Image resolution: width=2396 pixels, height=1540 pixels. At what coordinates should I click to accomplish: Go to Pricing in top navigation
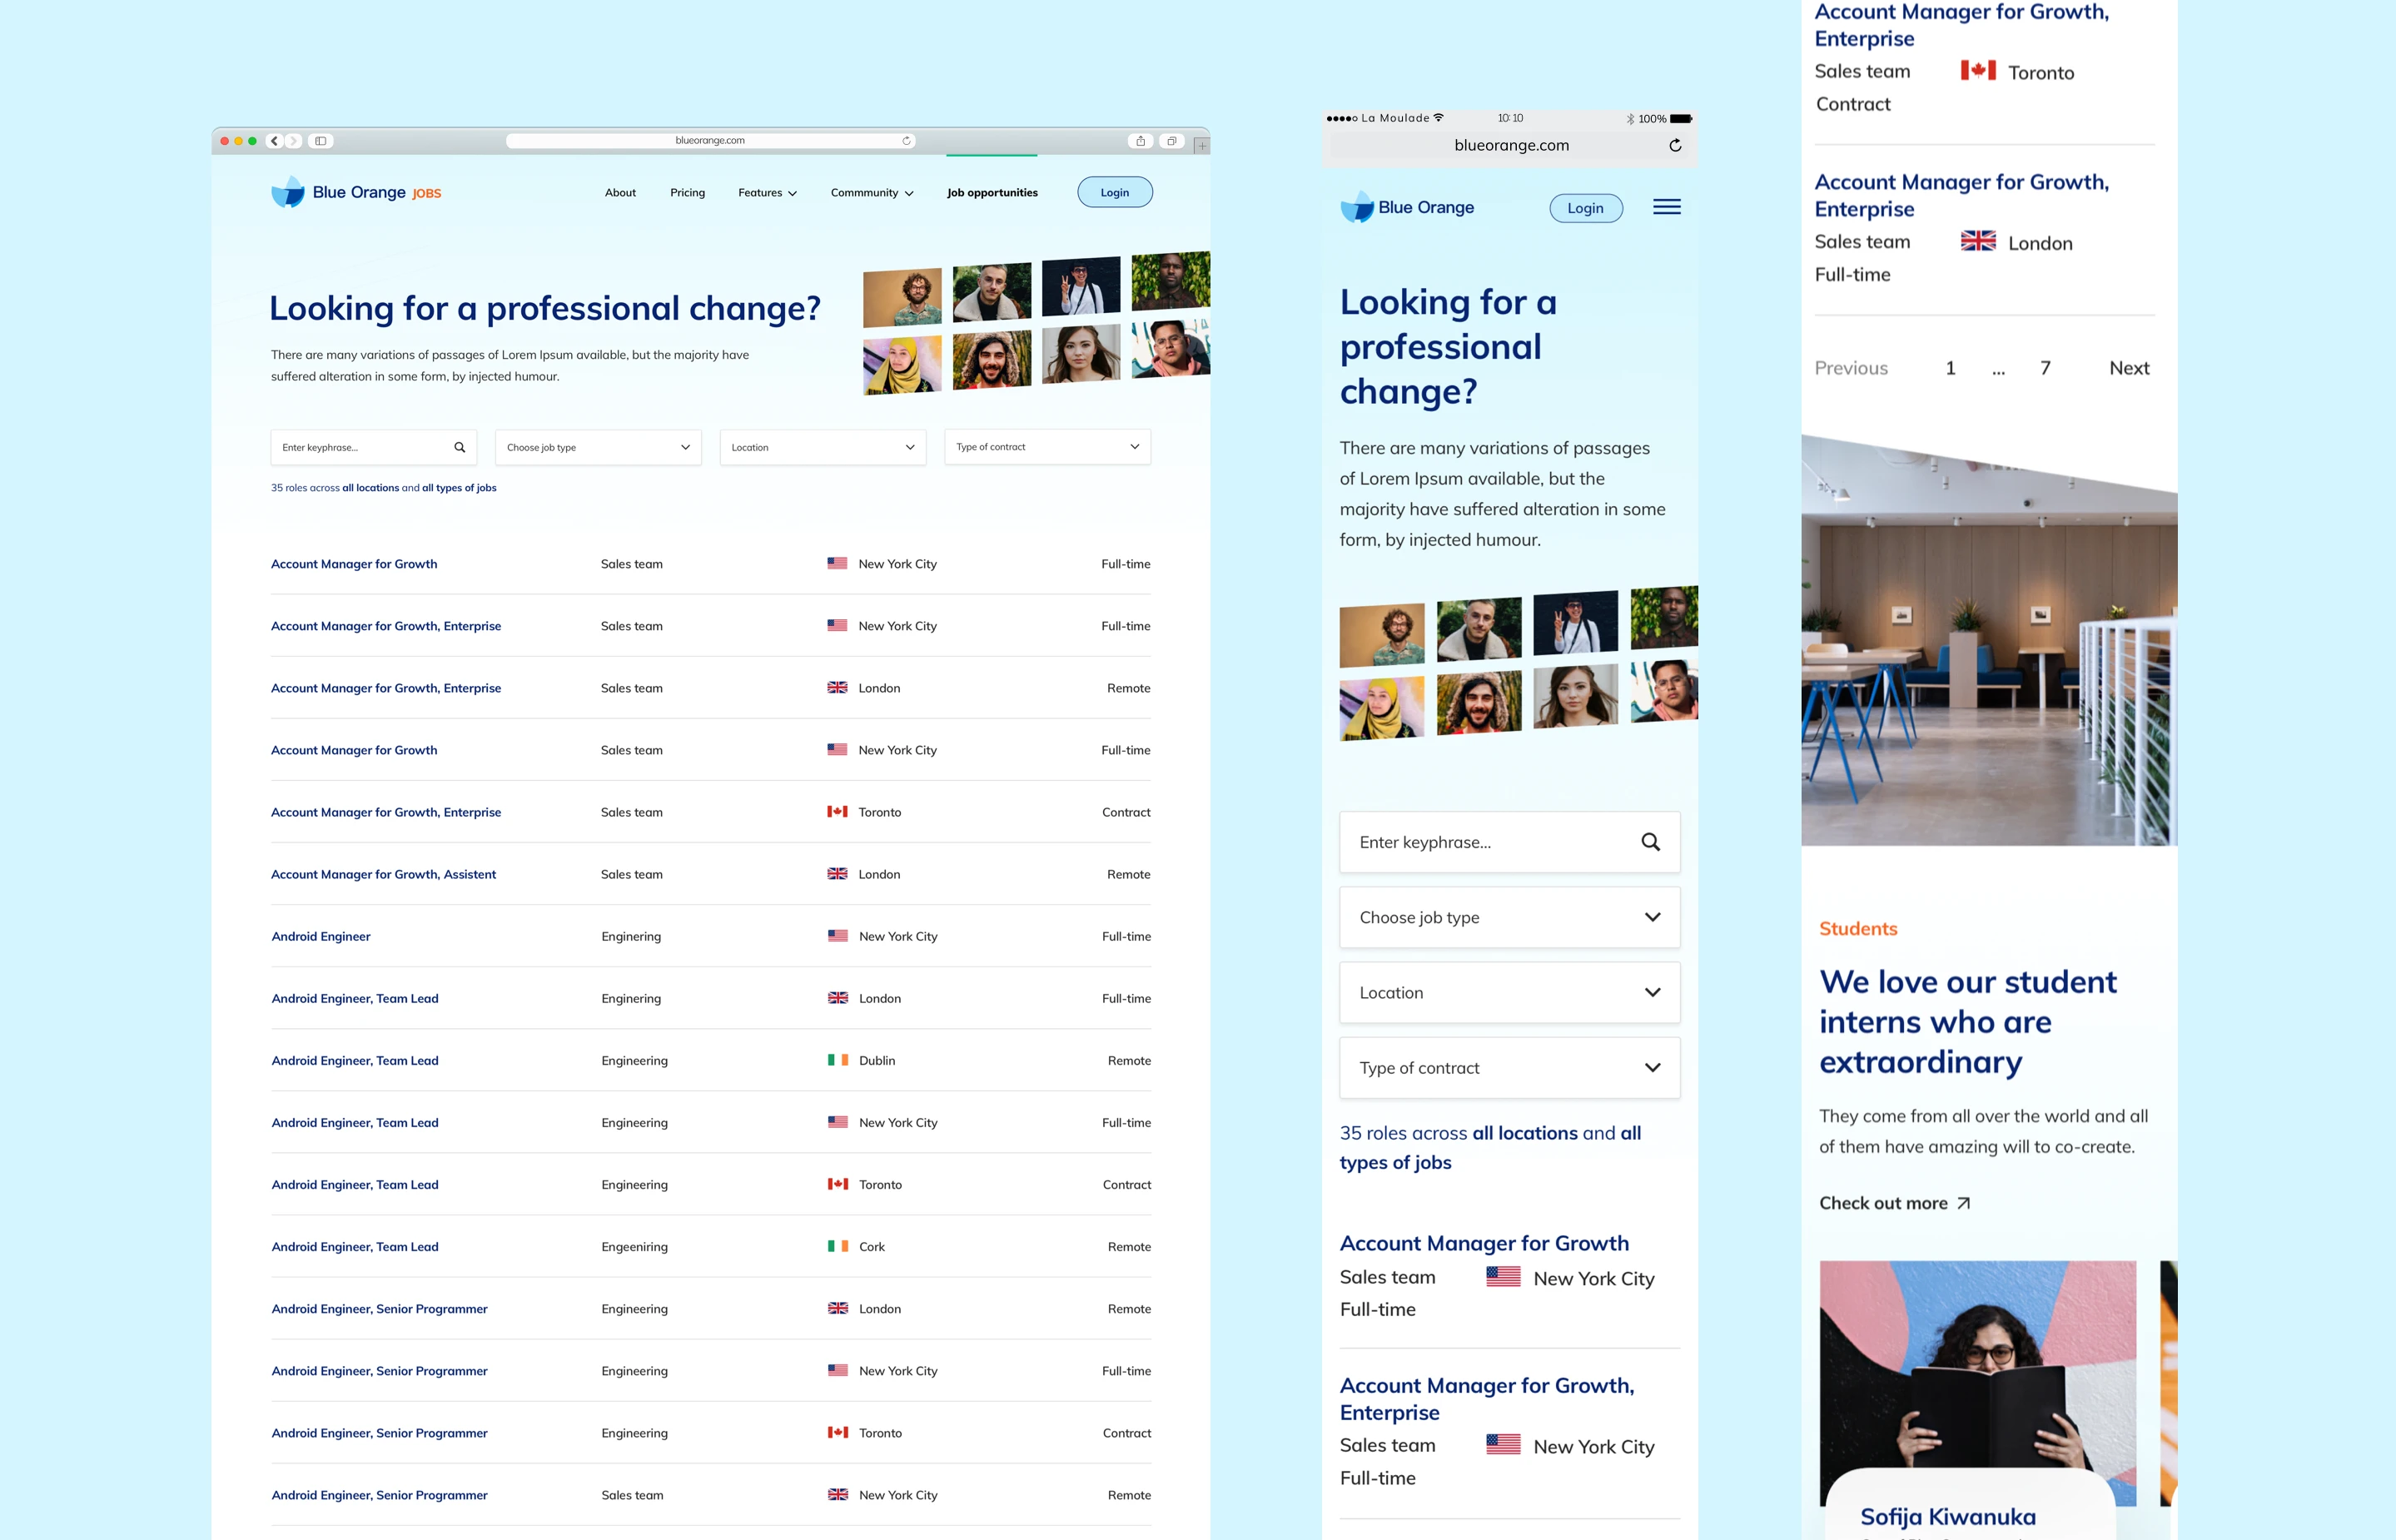point(687,193)
